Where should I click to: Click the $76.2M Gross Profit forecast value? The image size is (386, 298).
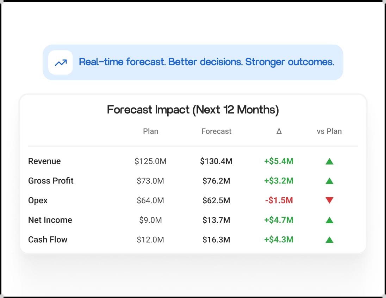216,181
